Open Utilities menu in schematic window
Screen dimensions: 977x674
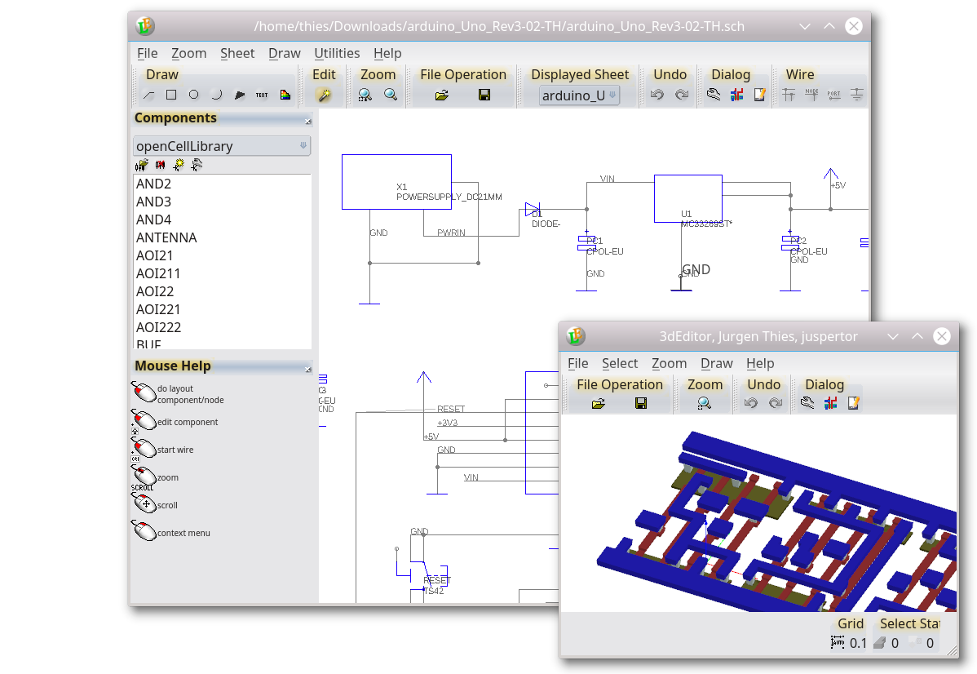[337, 54]
